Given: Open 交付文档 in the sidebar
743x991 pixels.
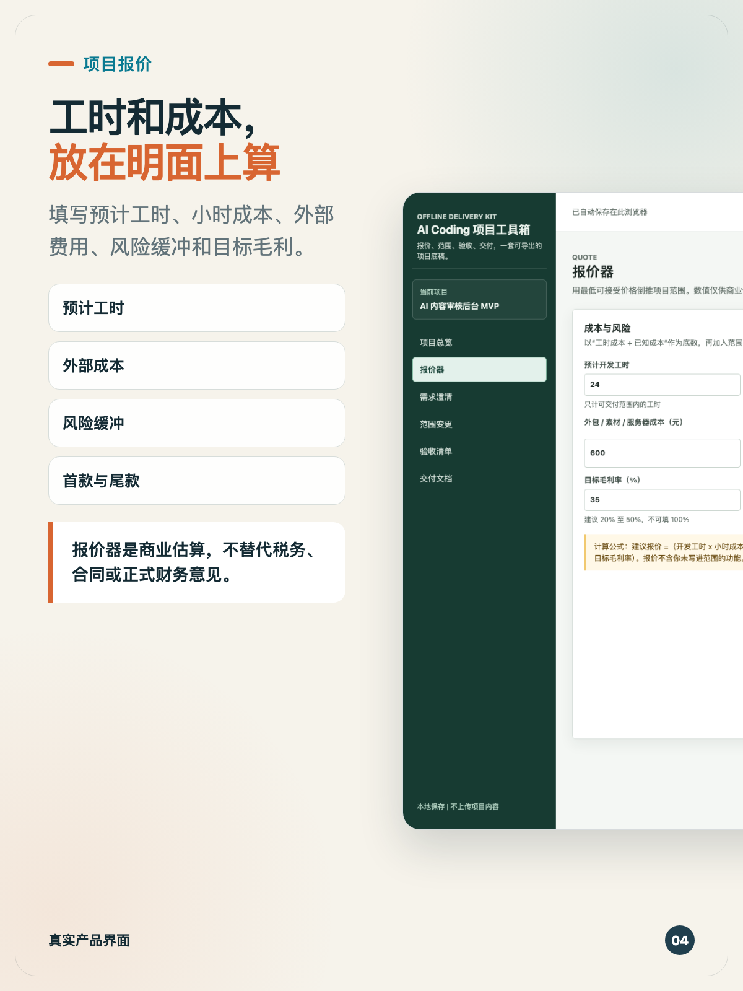Looking at the screenshot, I should click(x=479, y=479).
